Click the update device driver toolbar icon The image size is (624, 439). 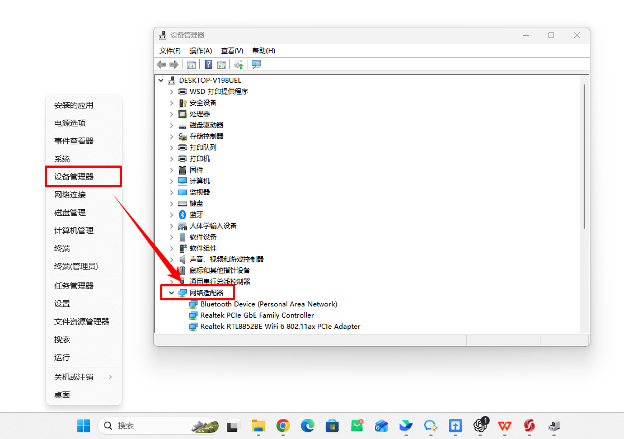tap(239, 64)
